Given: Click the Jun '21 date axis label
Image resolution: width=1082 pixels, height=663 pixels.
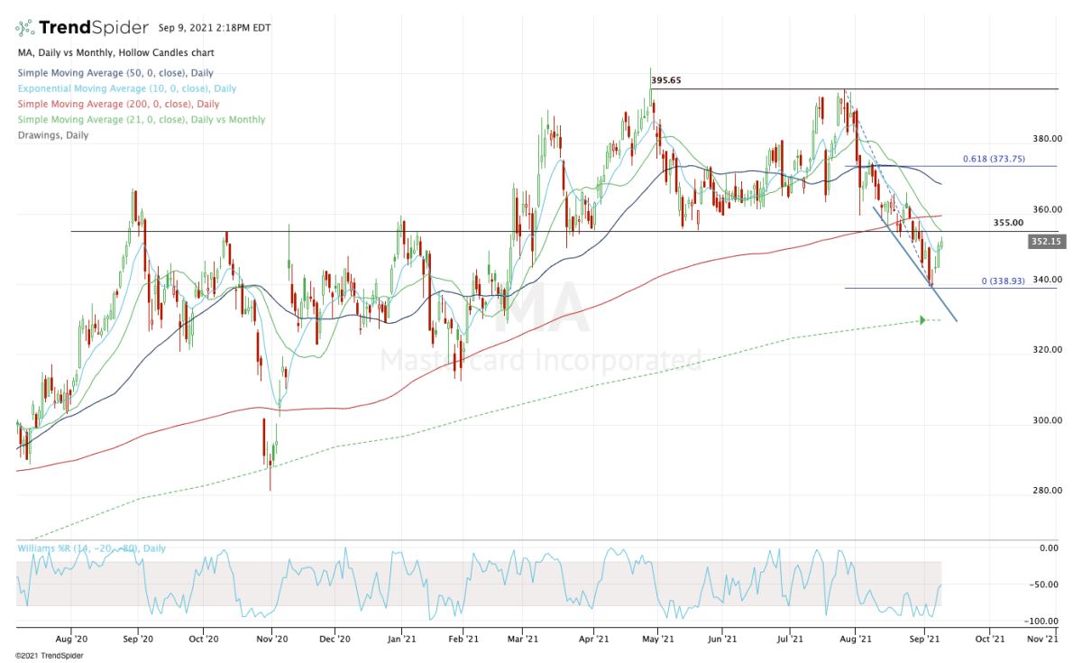Looking at the screenshot, I should click(x=723, y=639).
